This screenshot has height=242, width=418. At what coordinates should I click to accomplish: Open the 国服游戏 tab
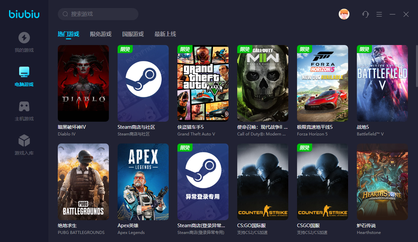click(x=133, y=34)
